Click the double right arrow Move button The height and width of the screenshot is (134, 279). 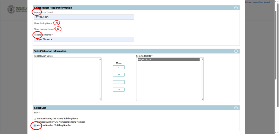pos(119,75)
